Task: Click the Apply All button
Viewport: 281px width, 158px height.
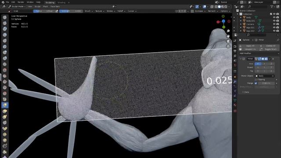Action: (249, 46)
